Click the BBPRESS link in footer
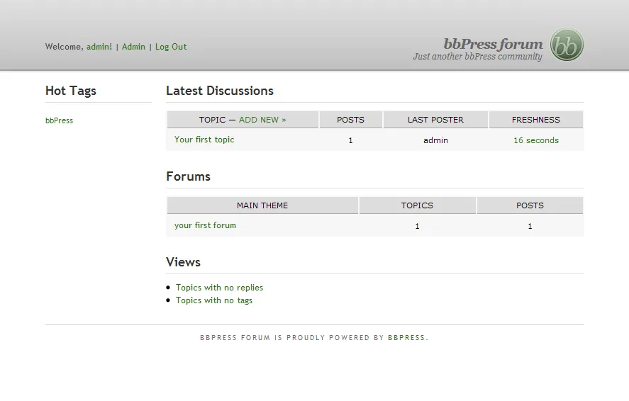Screen dimensions: 629x401 coord(406,338)
